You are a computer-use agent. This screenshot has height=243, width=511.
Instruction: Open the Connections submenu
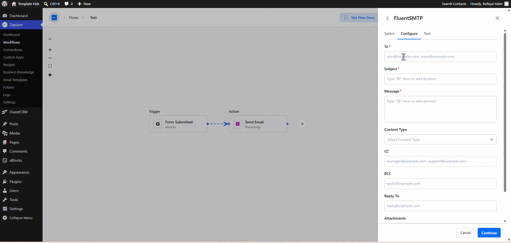pyautogui.click(x=13, y=50)
